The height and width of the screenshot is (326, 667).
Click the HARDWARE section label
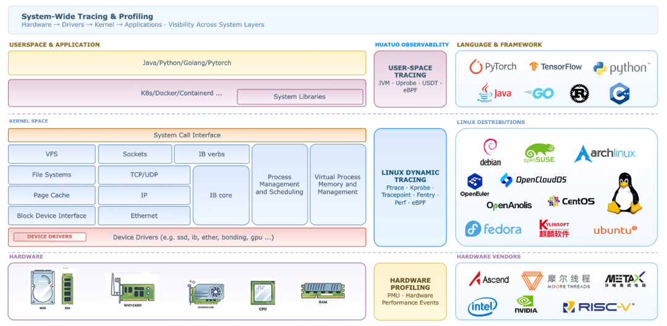coord(26,257)
